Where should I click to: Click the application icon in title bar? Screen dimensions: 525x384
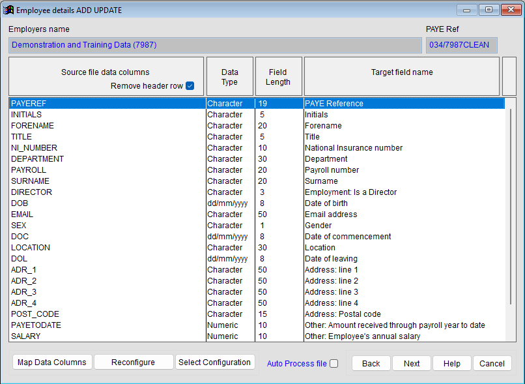pyautogui.click(x=8, y=10)
